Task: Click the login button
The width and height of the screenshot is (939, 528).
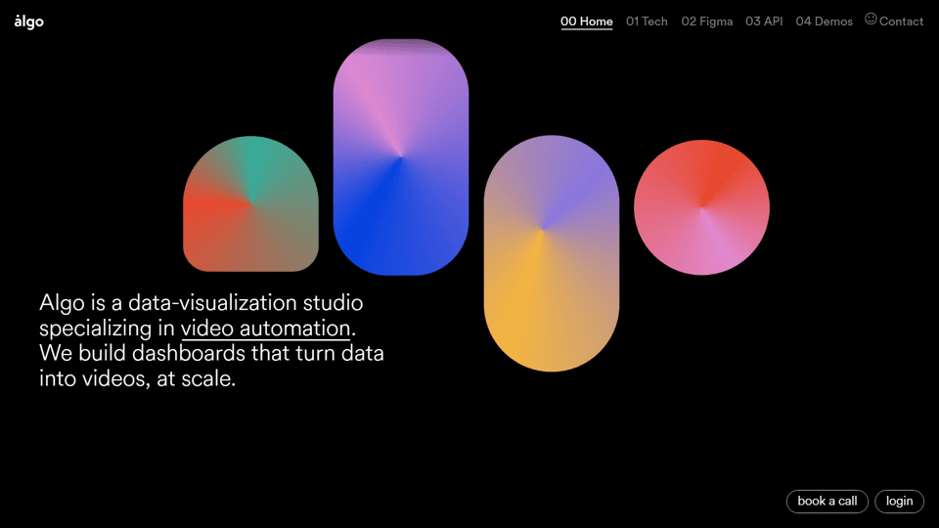Action: point(900,501)
